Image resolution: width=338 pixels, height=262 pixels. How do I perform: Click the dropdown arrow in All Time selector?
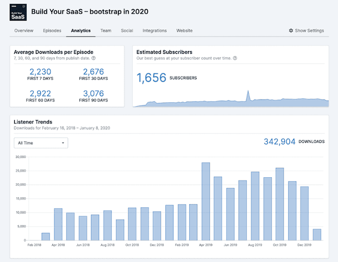pos(63,143)
